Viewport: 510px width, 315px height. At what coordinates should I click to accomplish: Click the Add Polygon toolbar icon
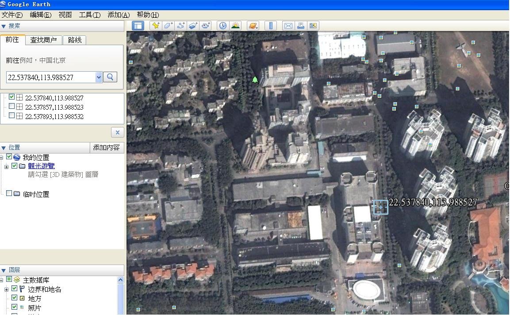click(168, 26)
